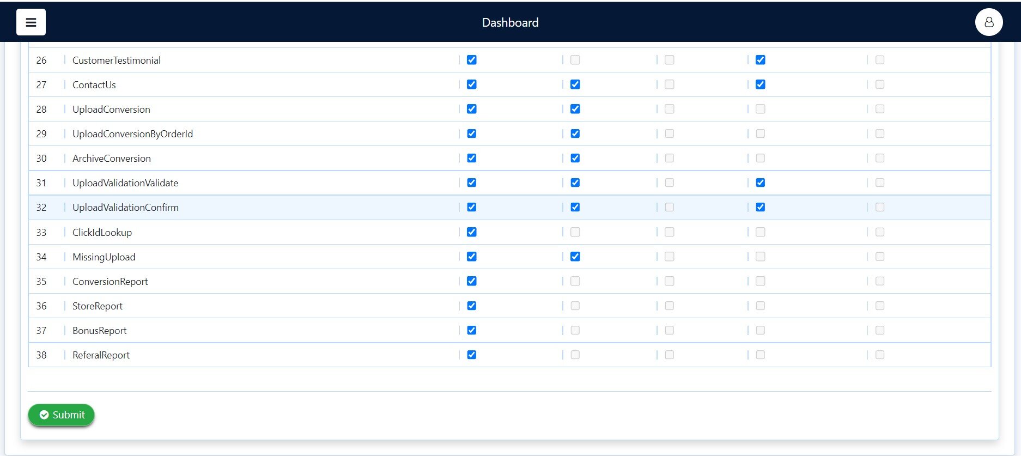Uncheck fourth checkbox for UploadValidationConfirm
Image resolution: width=1021 pixels, height=456 pixels.
tap(761, 207)
